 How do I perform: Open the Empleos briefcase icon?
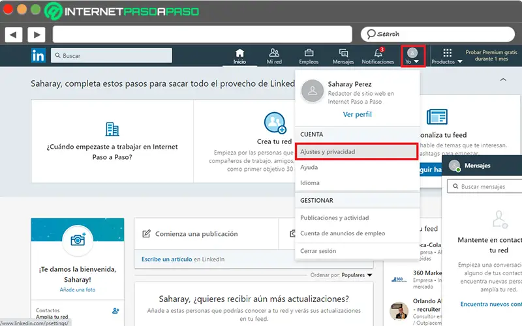coord(309,53)
